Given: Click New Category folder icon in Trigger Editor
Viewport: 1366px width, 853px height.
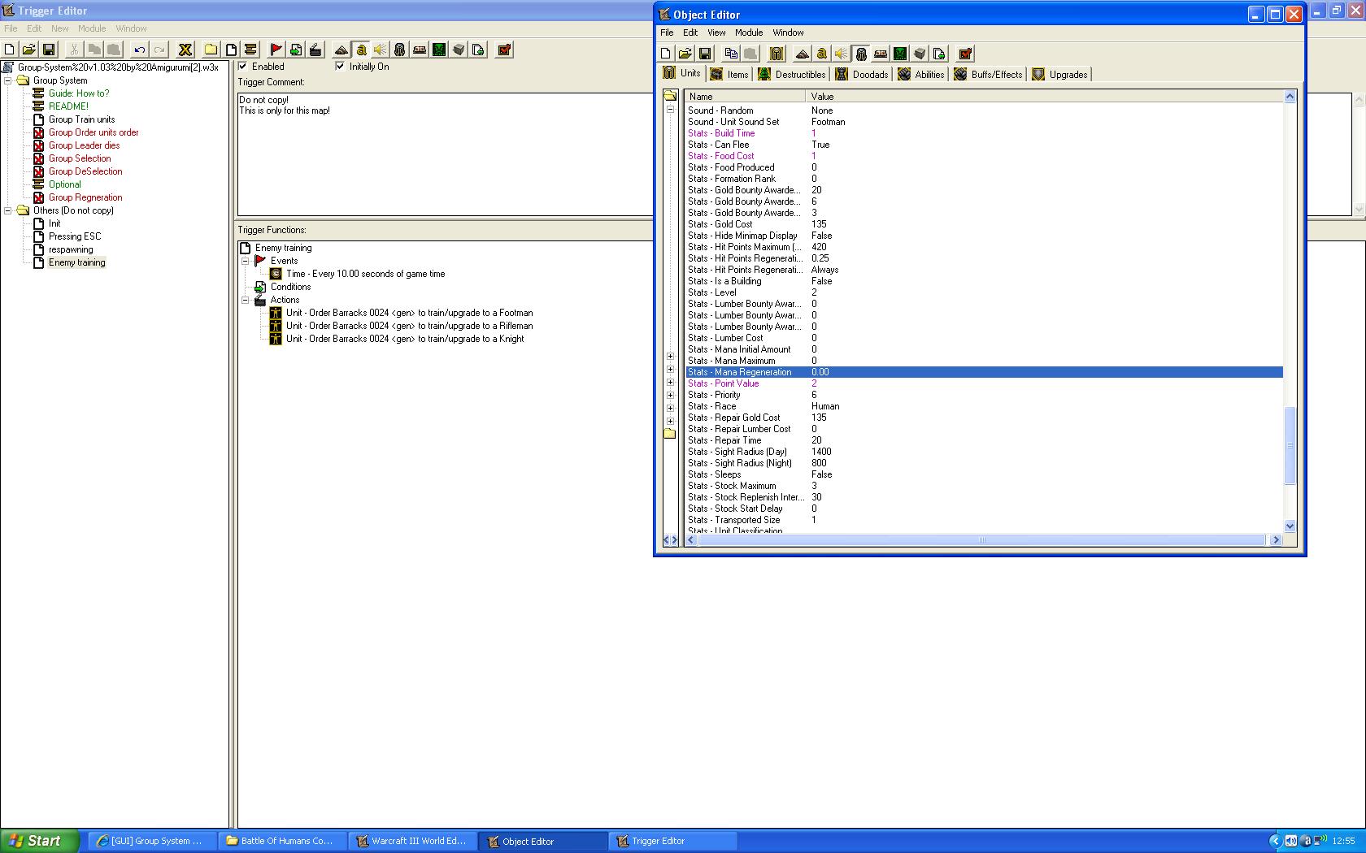Looking at the screenshot, I should click(x=211, y=50).
